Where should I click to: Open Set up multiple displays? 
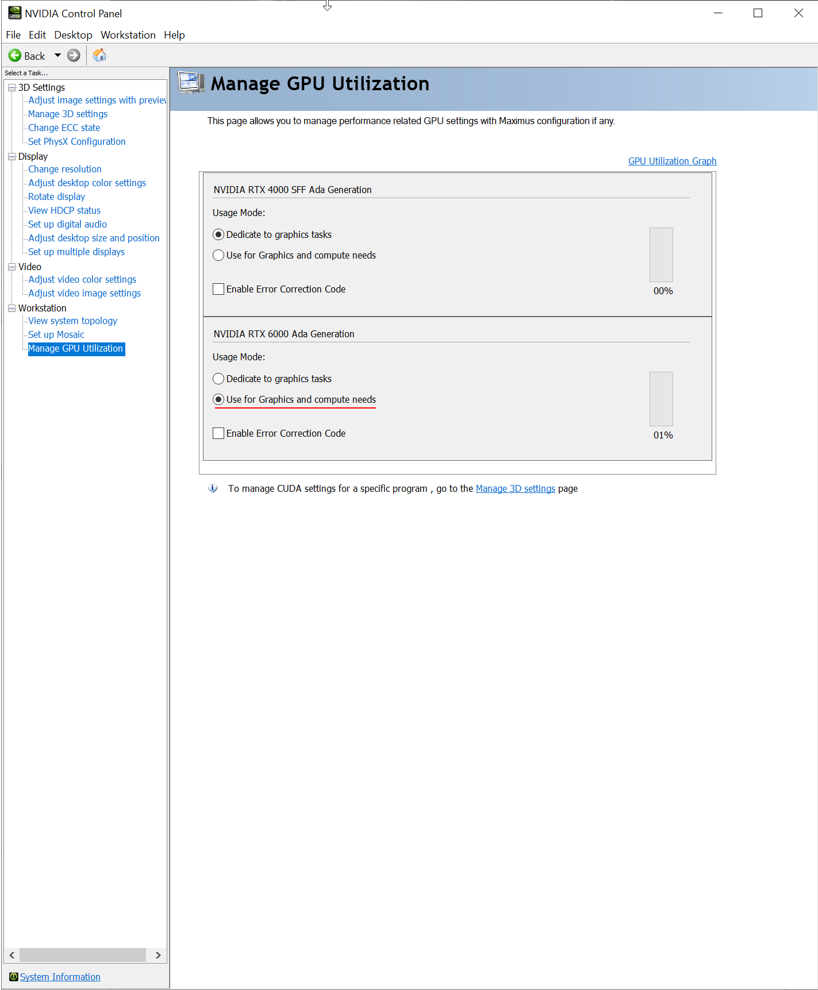tap(76, 252)
